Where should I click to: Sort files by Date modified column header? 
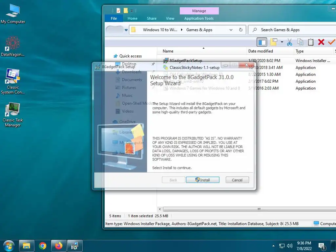[x=270, y=51]
